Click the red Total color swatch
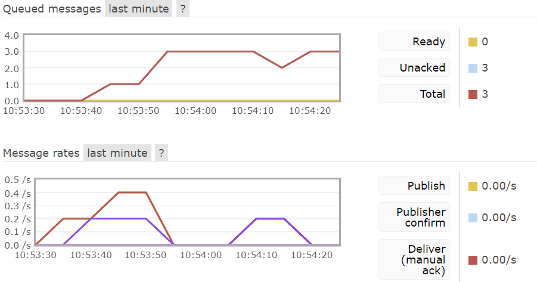This screenshot has height=282, width=537. pyautogui.click(x=473, y=94)
